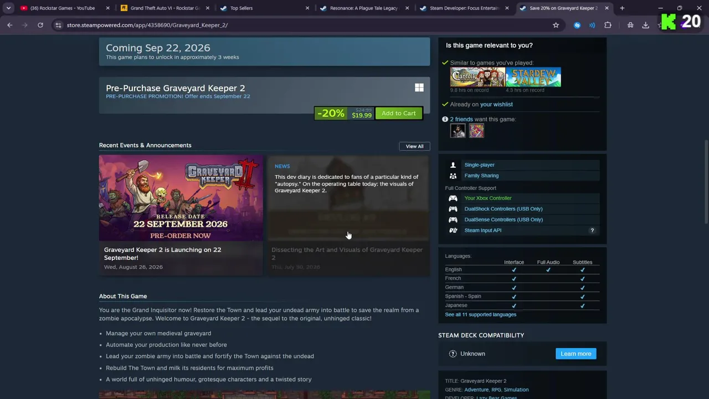View All recent events and announcements

[x=414, y=146]
